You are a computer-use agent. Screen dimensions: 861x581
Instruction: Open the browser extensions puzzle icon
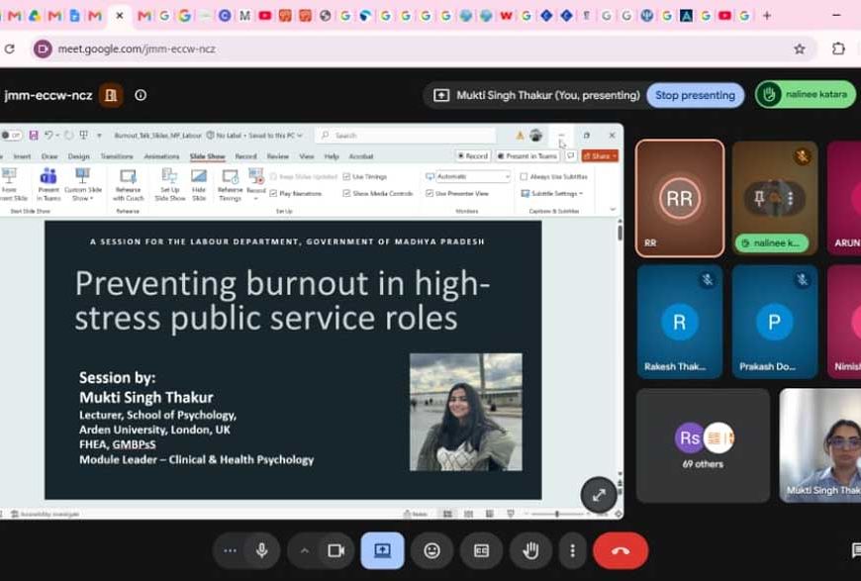pyautogui.click(x=838, y=48)
